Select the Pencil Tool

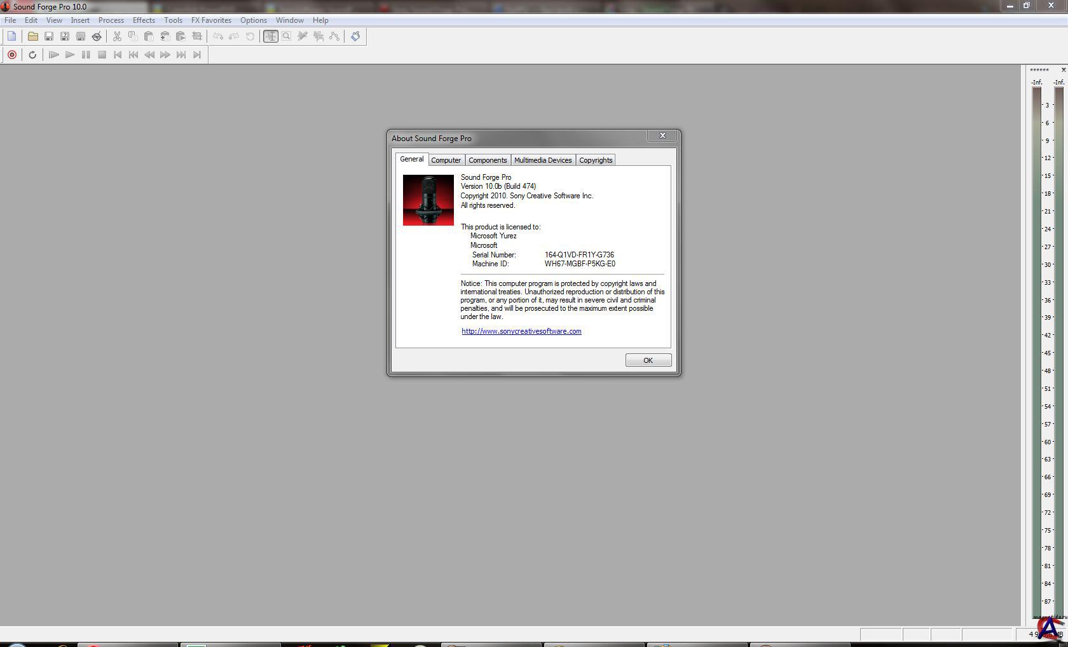click(x=303, y=36)
